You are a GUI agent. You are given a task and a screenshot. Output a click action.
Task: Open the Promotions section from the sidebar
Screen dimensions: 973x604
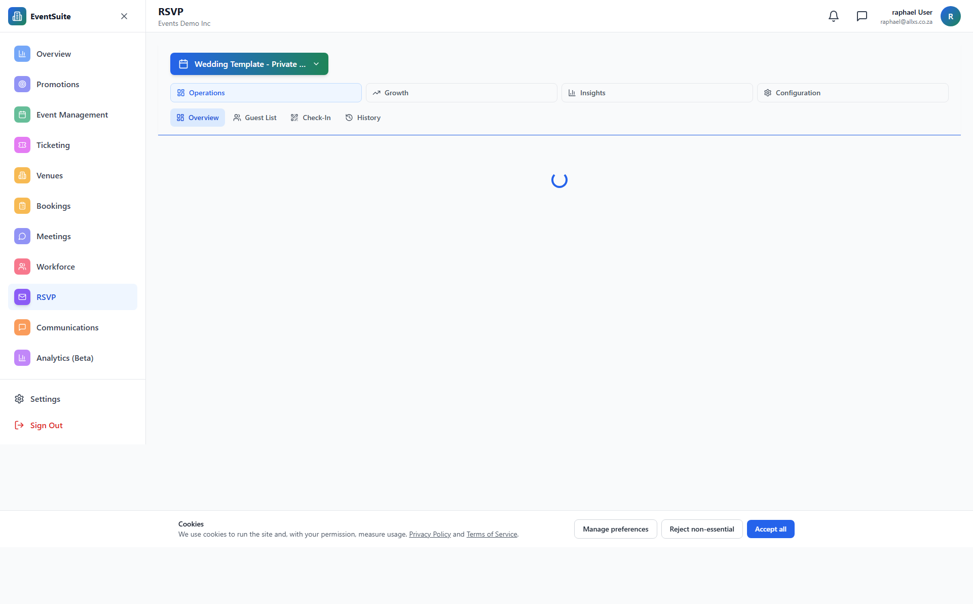57,84
